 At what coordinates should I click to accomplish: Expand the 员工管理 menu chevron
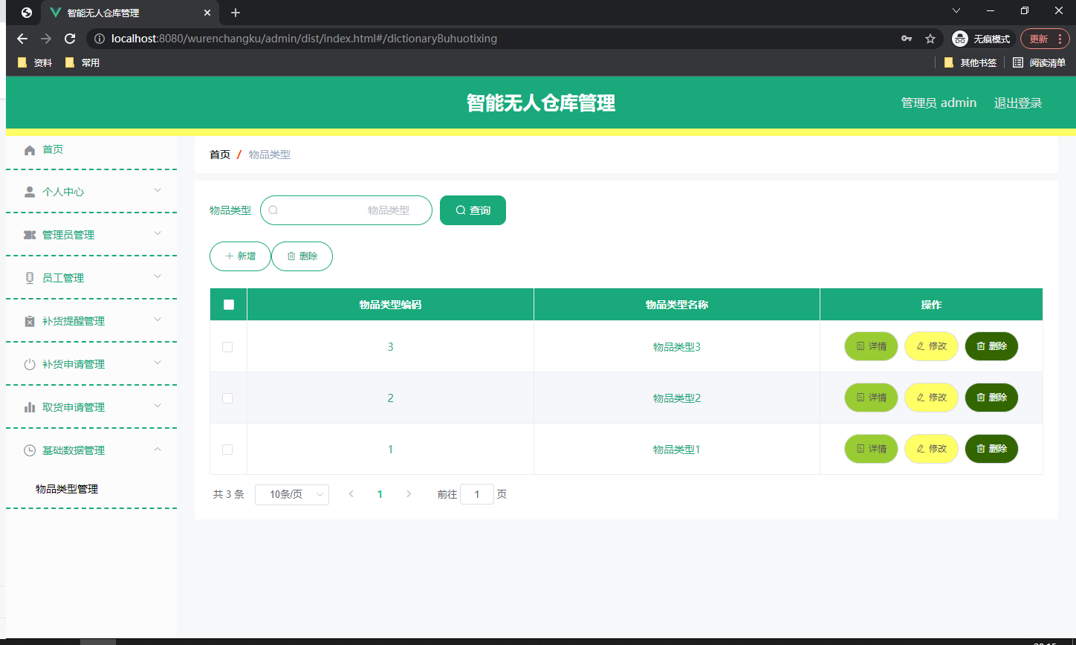coord(158,276)
